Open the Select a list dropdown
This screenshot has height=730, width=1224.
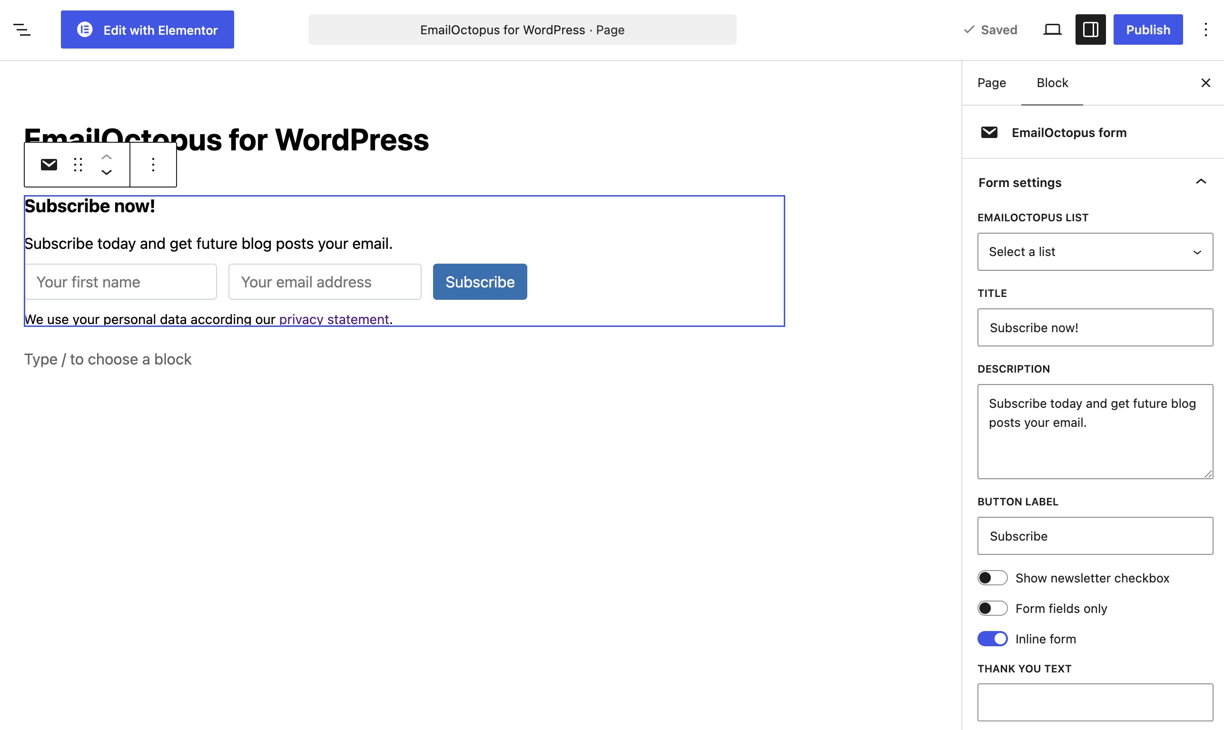(1095, 251)
